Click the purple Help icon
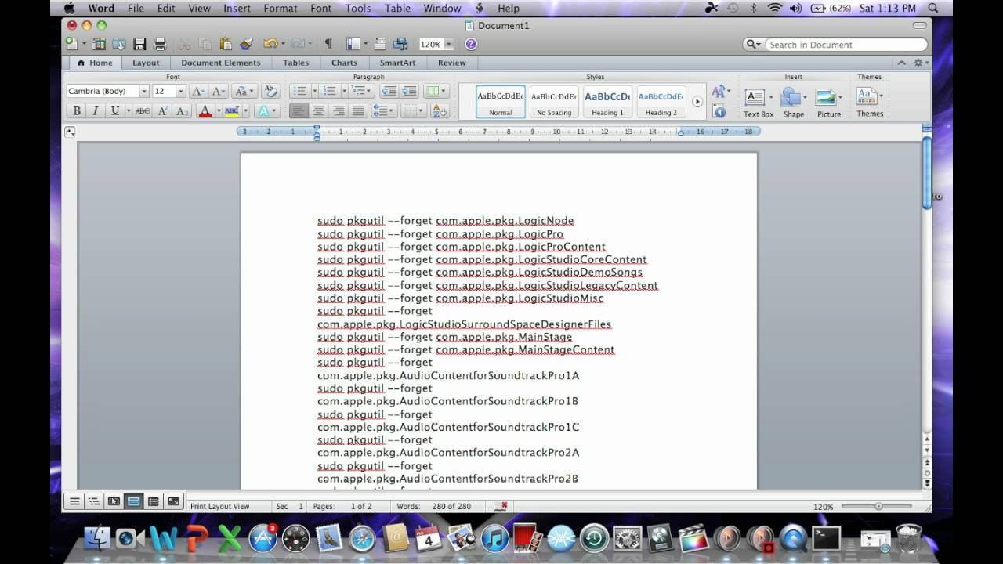 tap(471, 44)
